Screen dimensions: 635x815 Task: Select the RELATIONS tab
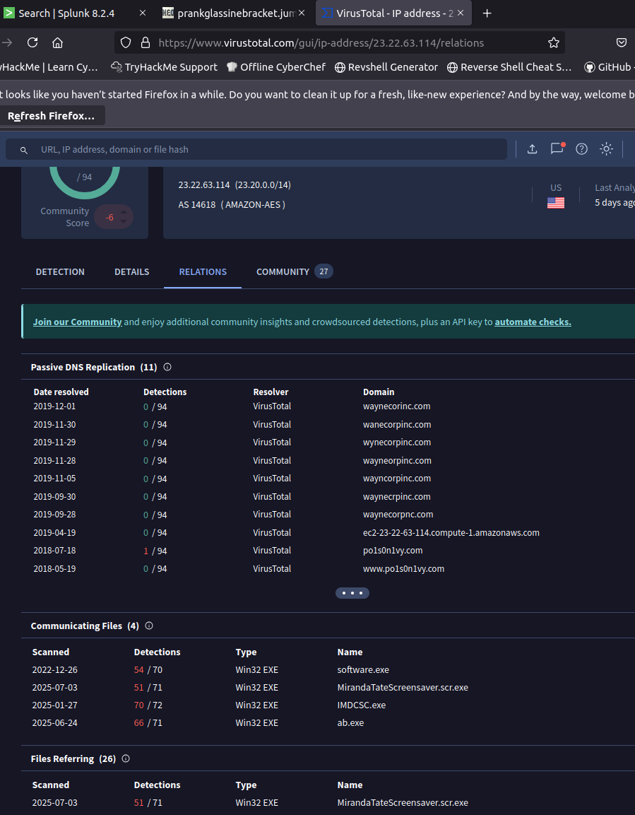click(203, 272)
